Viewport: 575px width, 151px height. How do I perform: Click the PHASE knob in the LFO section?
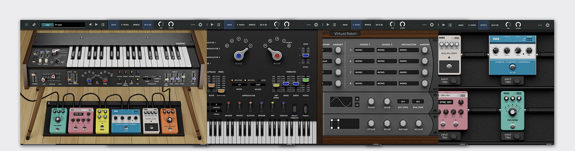371,101
